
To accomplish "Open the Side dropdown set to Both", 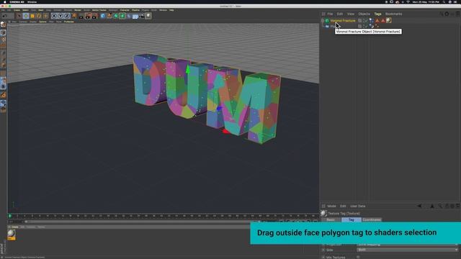I will point(408,250).
